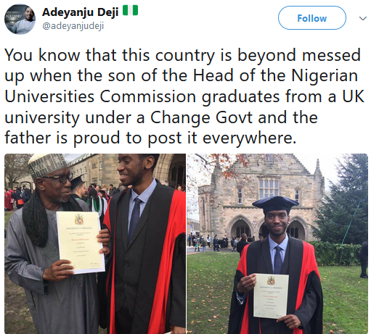Click the graduate's blue cap in right photo
Screen dimensions: 371x334
[x=275, y=204]
